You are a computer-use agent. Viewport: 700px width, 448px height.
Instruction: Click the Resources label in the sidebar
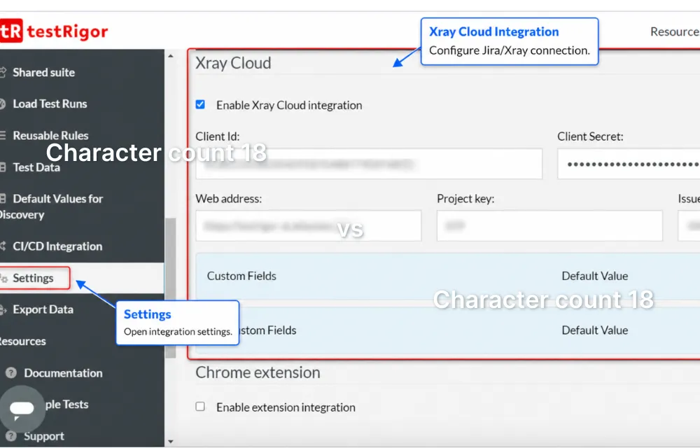[x=22, y=342]
